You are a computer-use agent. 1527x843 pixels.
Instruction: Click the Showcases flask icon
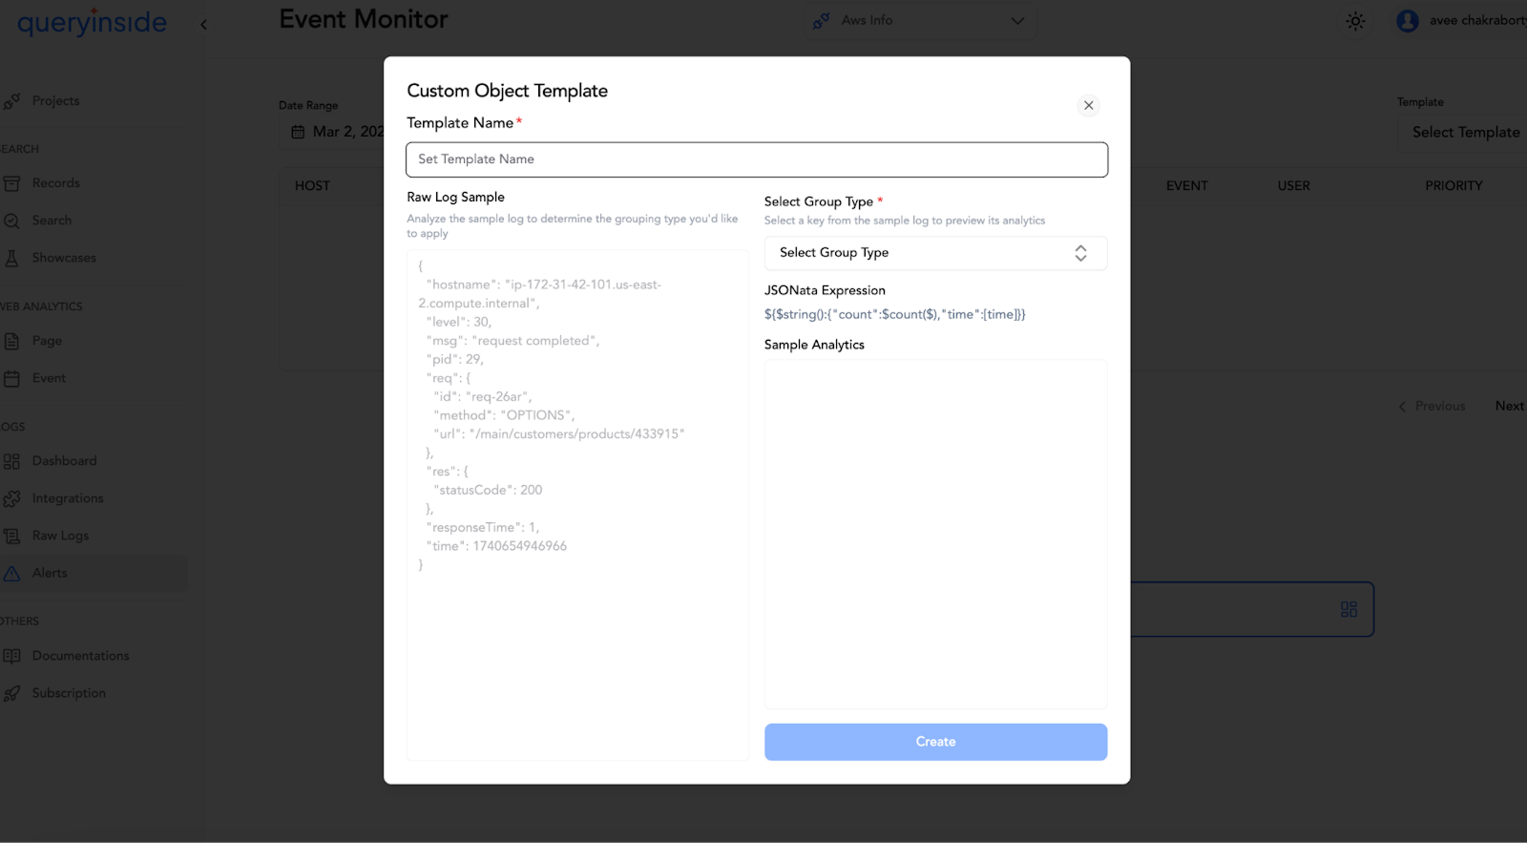[11, 258]
